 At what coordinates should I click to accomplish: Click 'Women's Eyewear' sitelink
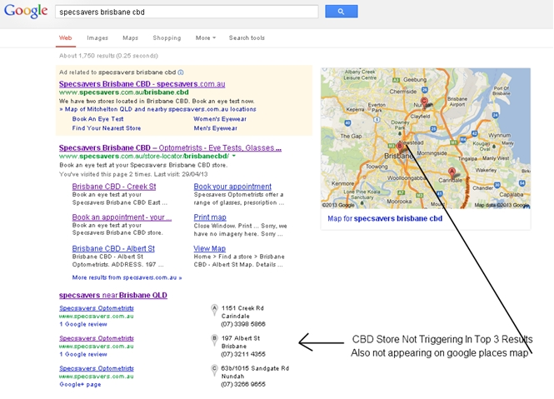pos(220,119)
